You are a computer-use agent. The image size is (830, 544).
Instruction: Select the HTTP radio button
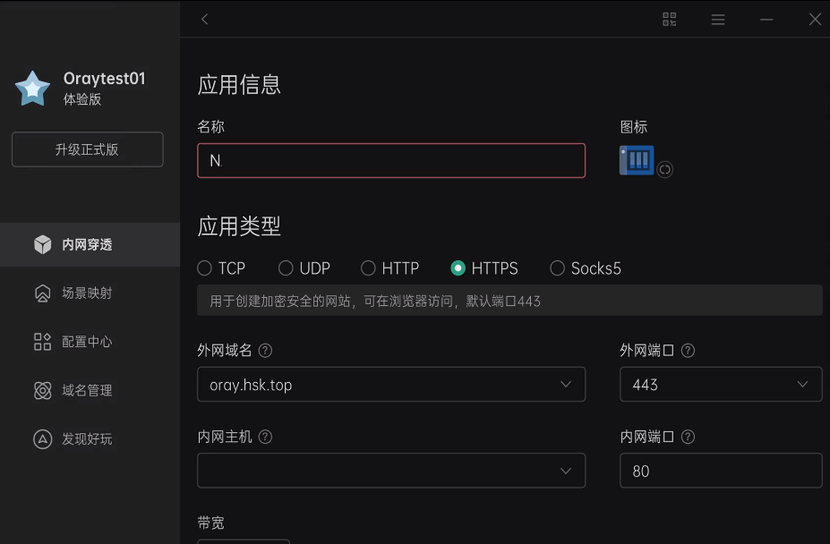tap(369, 268)
